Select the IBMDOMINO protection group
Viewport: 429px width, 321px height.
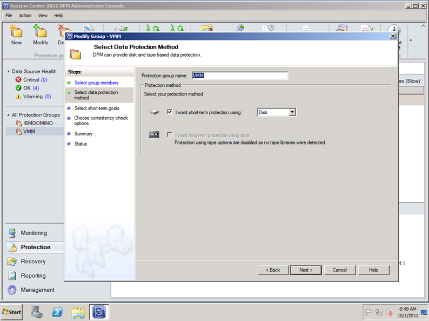38,123
